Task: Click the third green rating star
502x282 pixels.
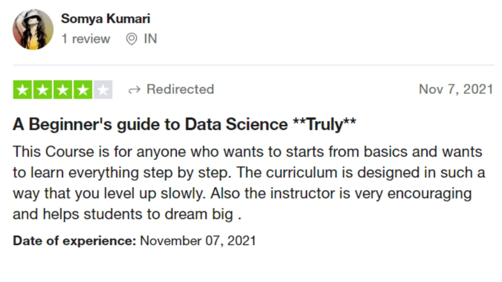Action: 63,90
